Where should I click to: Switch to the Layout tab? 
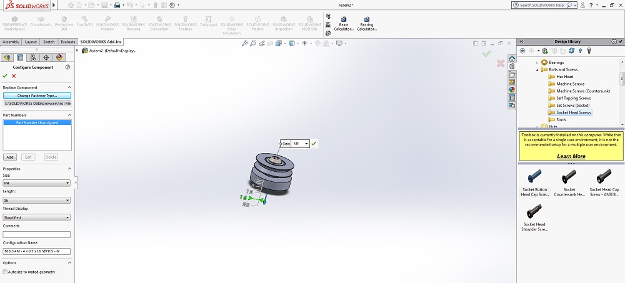[x=31, y=42]
